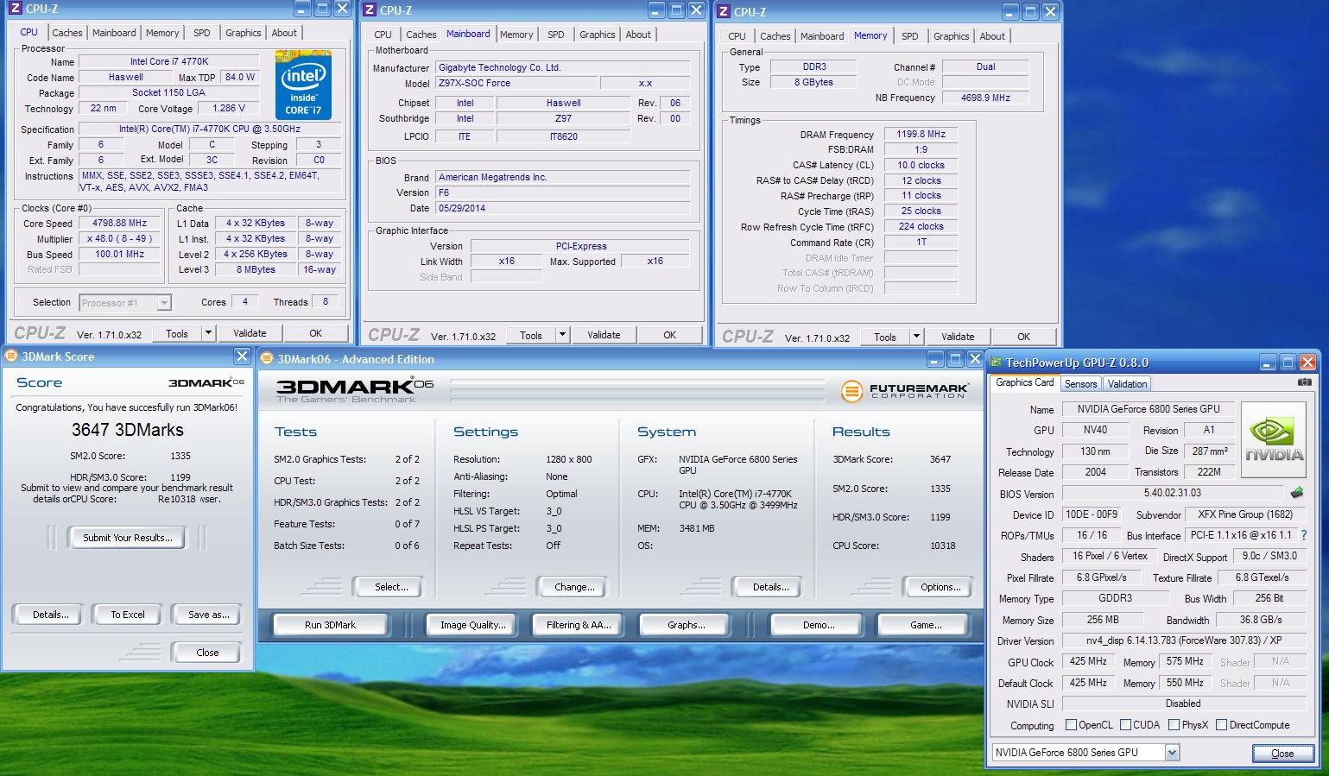1329x776 pixels.
Task: Switch to Caches tab in CPU-Z CPU window
Action: click(x=67, y=33)
